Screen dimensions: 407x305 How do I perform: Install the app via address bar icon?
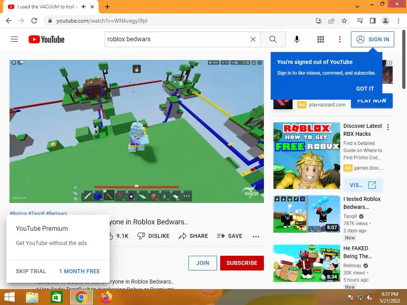(319, 21)
